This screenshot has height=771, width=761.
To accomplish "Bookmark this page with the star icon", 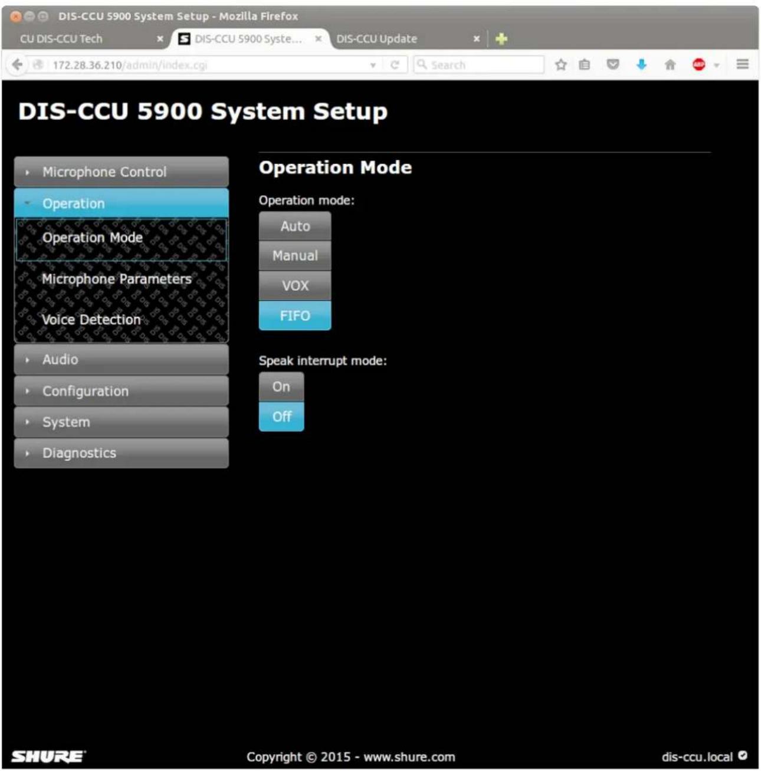I will pos(561,65).
